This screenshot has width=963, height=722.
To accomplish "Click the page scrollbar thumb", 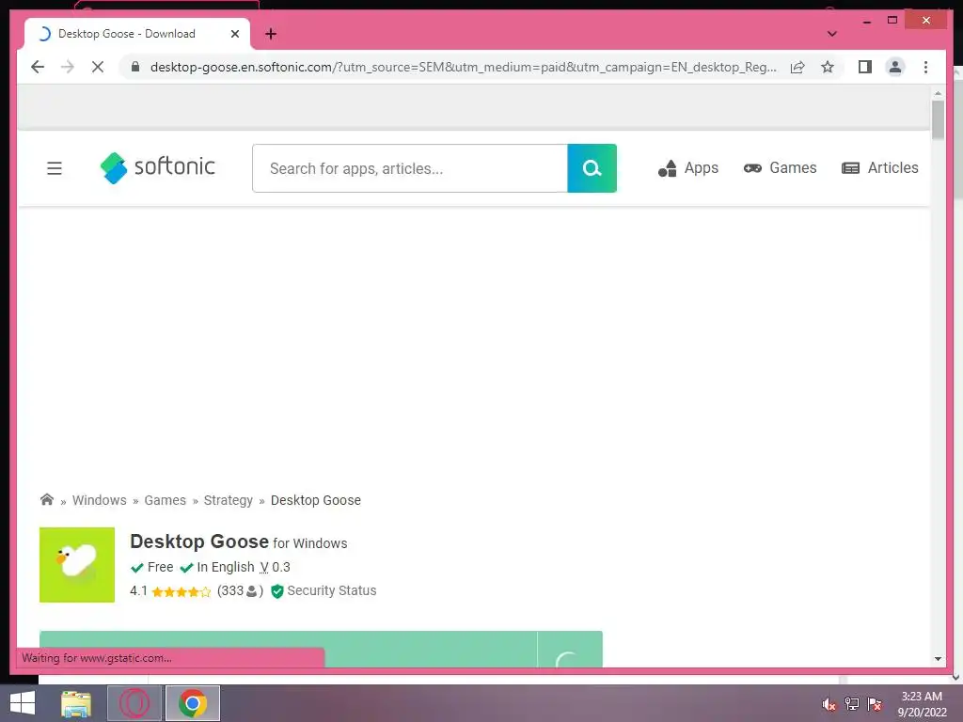I will [938, 119].
